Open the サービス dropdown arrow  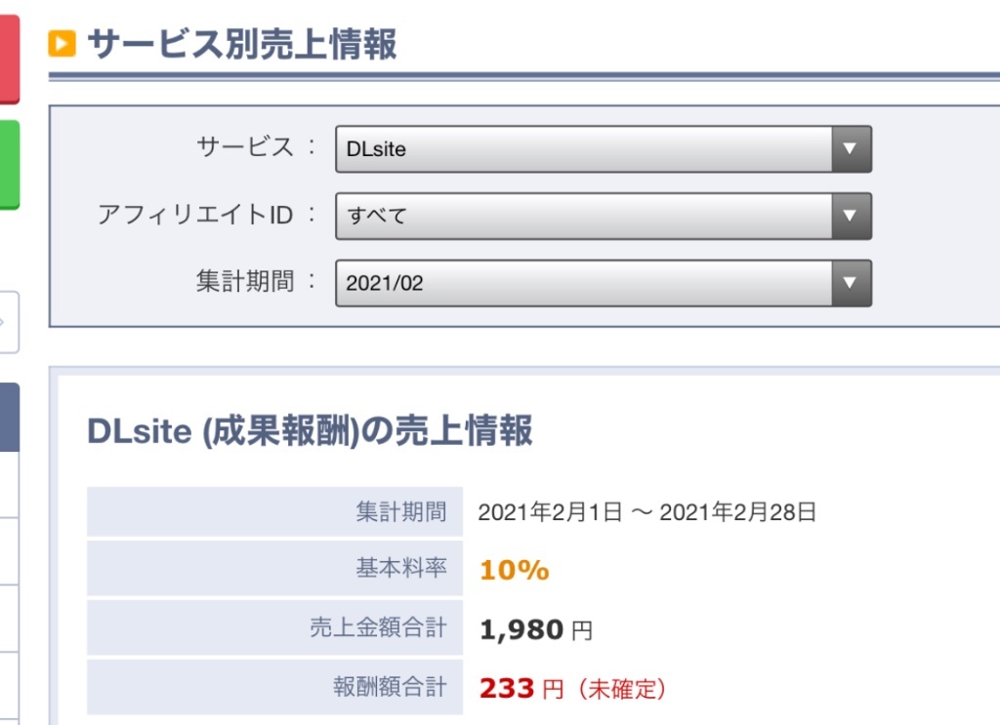pos(851,149)
